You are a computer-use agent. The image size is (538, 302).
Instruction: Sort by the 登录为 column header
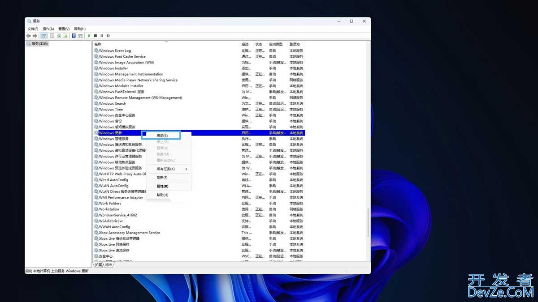[295, 44]
